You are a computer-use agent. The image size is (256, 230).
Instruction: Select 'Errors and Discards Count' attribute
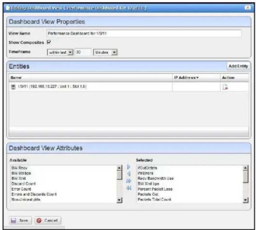34,194
